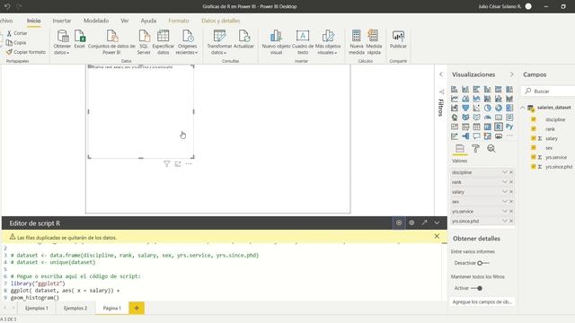Uncheck the yrs.service field checkbox
The height and width of the screenshot is (323, 575).
[534, 157]
